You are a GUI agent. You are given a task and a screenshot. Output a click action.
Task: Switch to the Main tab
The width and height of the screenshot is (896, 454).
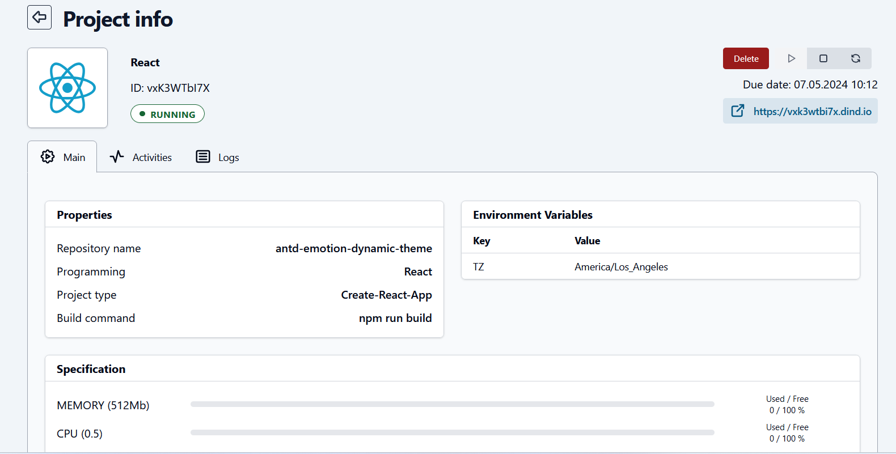point(62,157)
